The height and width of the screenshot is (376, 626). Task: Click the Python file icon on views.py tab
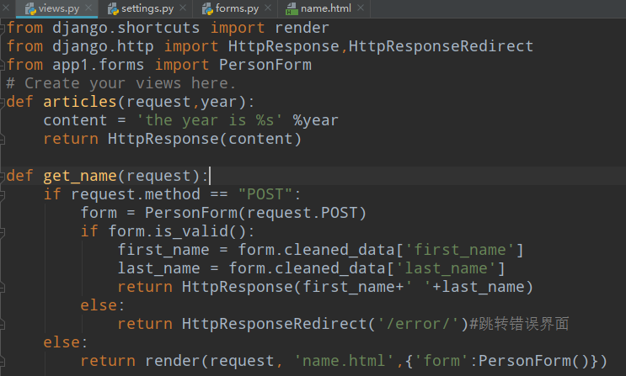point(30,8)
